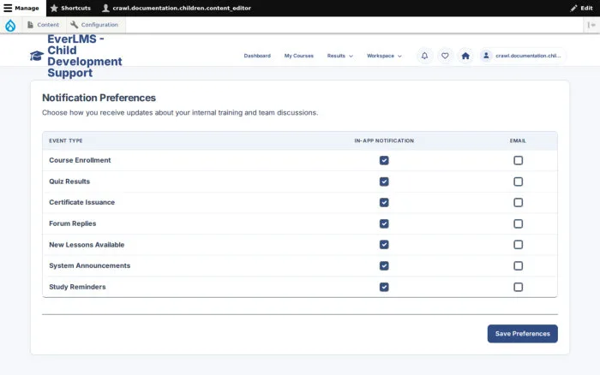Screen dimensions: 600x375
Task: Click the pencil Edit icon
Action: point(573,8)
